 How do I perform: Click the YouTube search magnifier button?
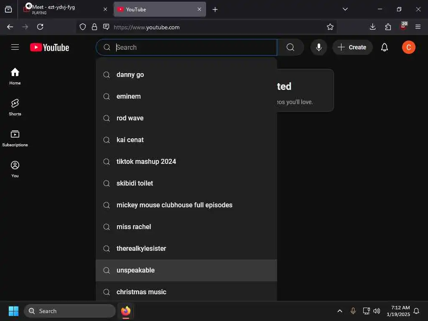[290, 47]
